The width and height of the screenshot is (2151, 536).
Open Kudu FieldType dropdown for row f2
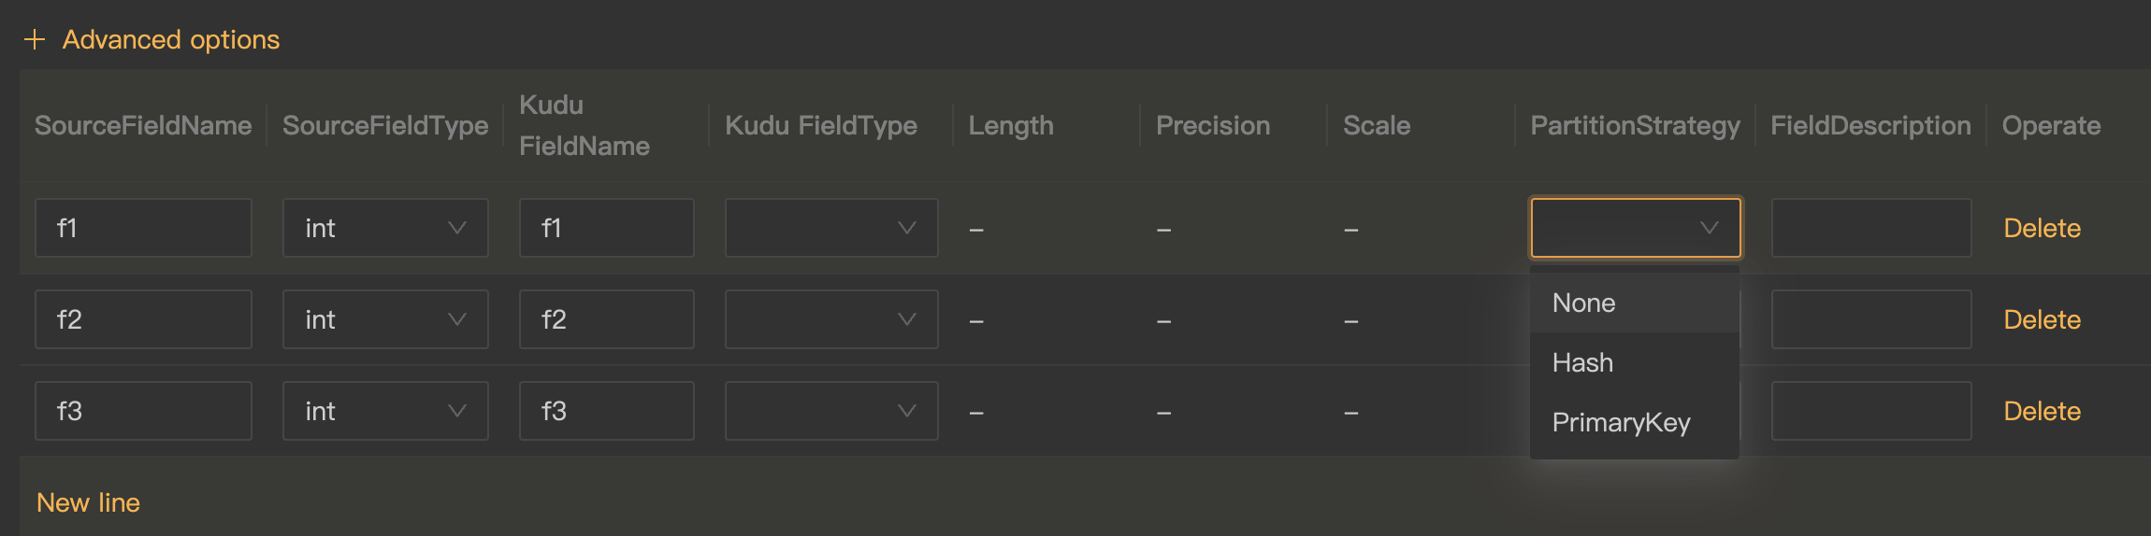pos(830,319)
